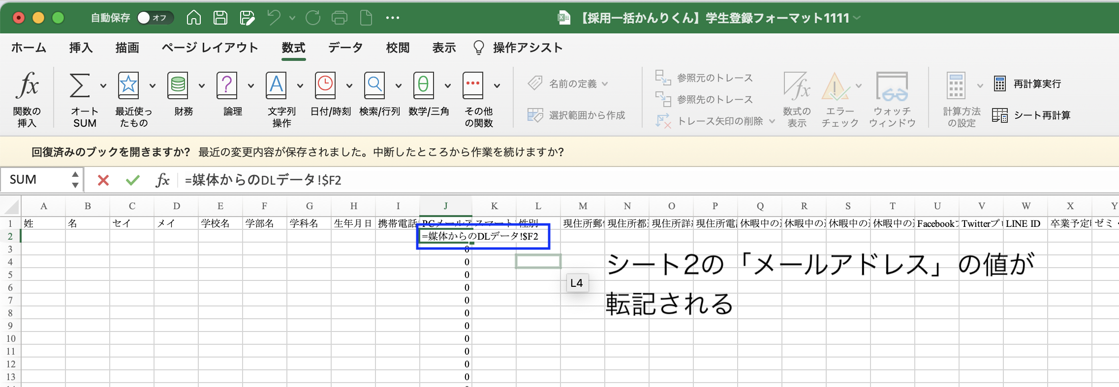
Task: Confirm formula with the green checkmark
Action: (x=132, y=180)
